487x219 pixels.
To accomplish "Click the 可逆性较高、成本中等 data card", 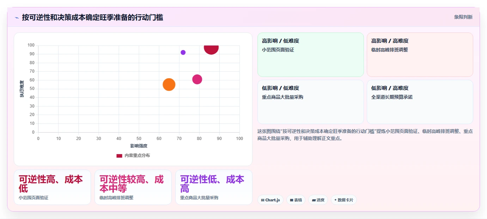I will 133,187.
